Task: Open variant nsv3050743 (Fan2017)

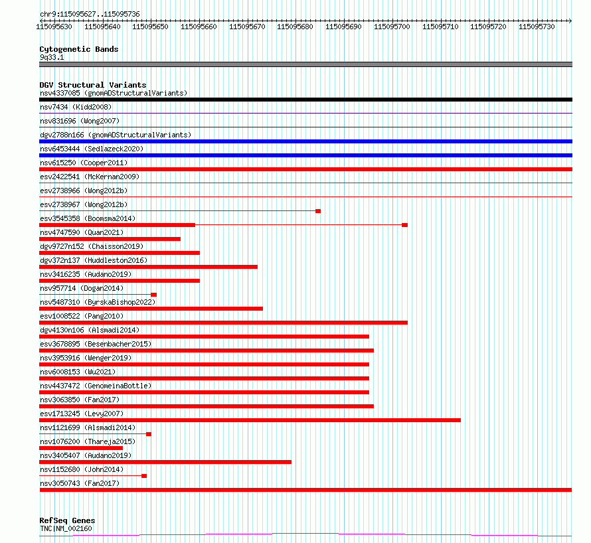Action: [x=80, y=483]
